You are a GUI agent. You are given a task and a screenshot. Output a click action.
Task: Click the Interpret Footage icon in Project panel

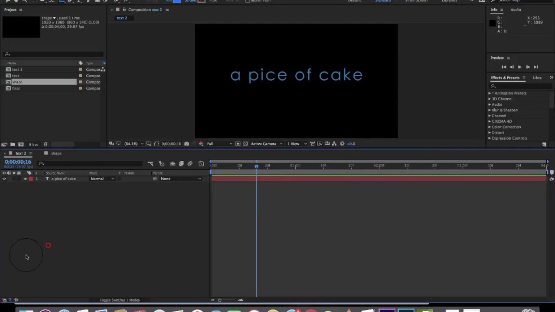[4, 144]
